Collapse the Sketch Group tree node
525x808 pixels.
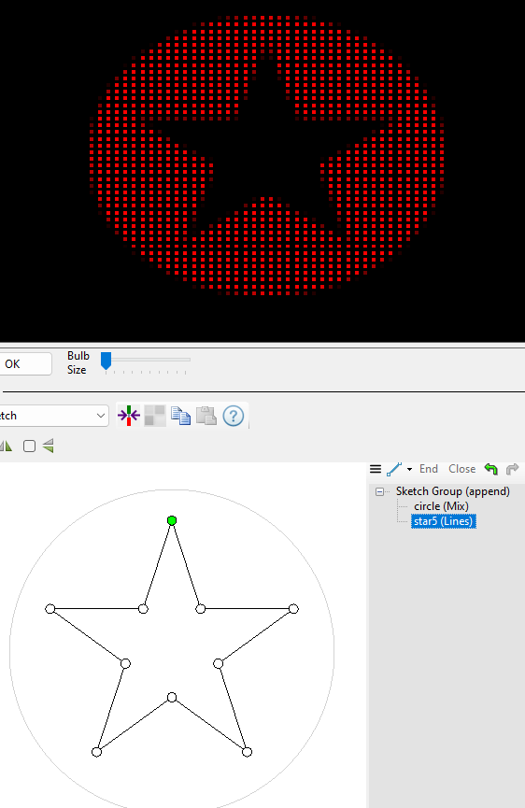click(x=379, y=491)
